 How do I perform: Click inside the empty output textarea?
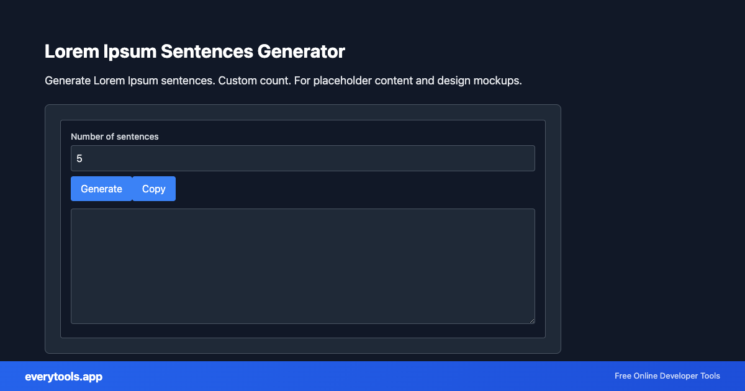[x=302, y=266]
